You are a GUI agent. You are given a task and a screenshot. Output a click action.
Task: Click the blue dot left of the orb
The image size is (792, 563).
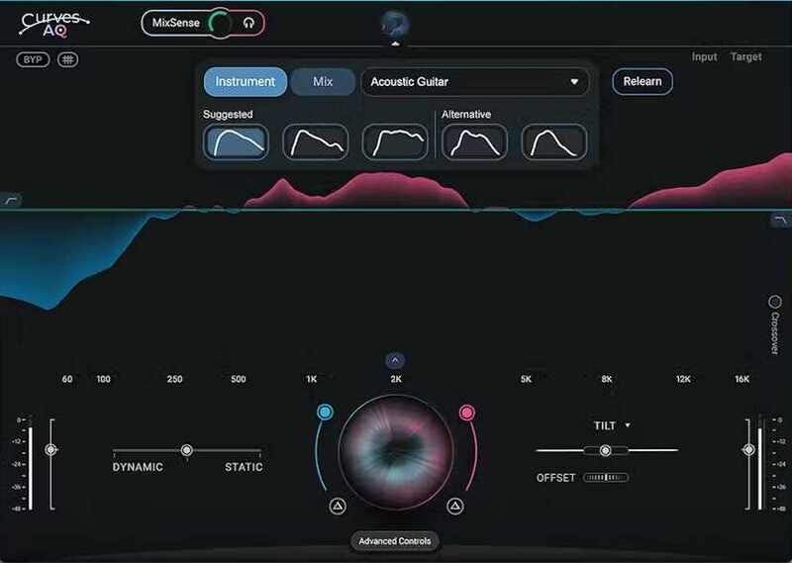click(325, 412)
